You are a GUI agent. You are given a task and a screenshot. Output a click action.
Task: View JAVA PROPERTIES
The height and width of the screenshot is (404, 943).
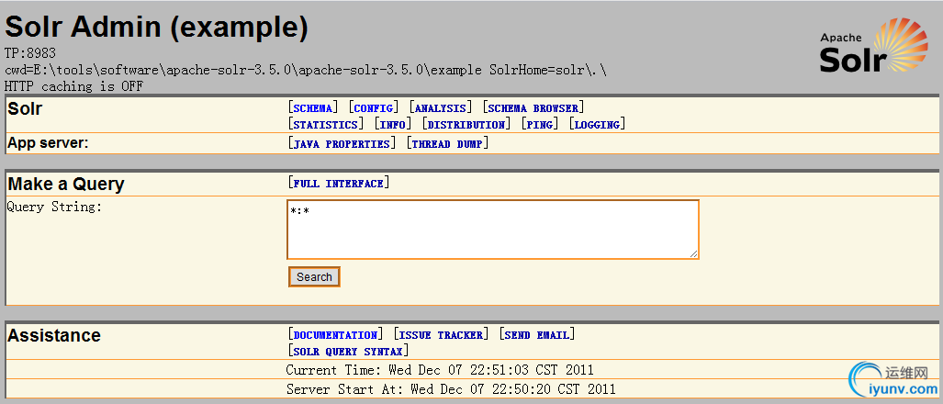(342, 144)
